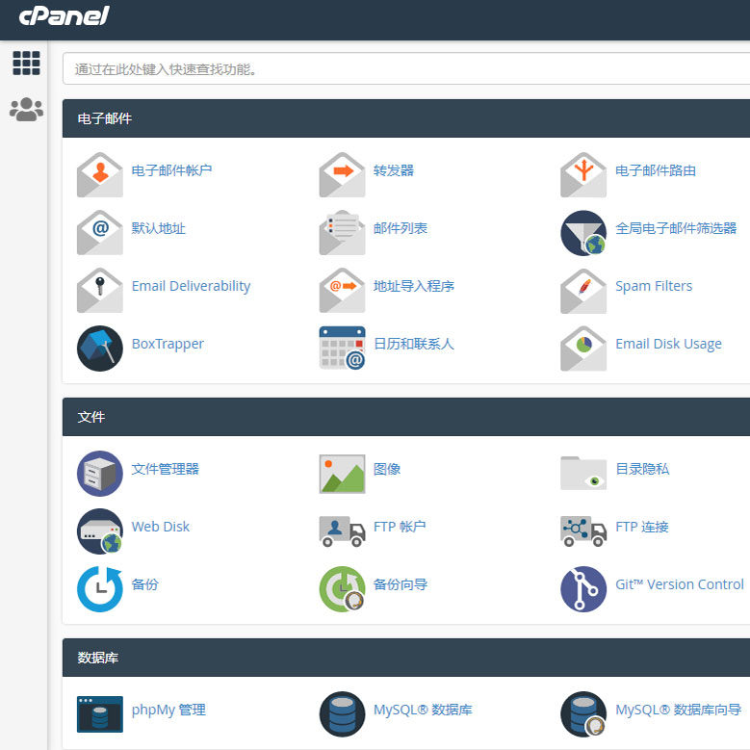Screen dimensions: 750x750
Task: Click the cPanel logo
Action: [x=65, y=15]
